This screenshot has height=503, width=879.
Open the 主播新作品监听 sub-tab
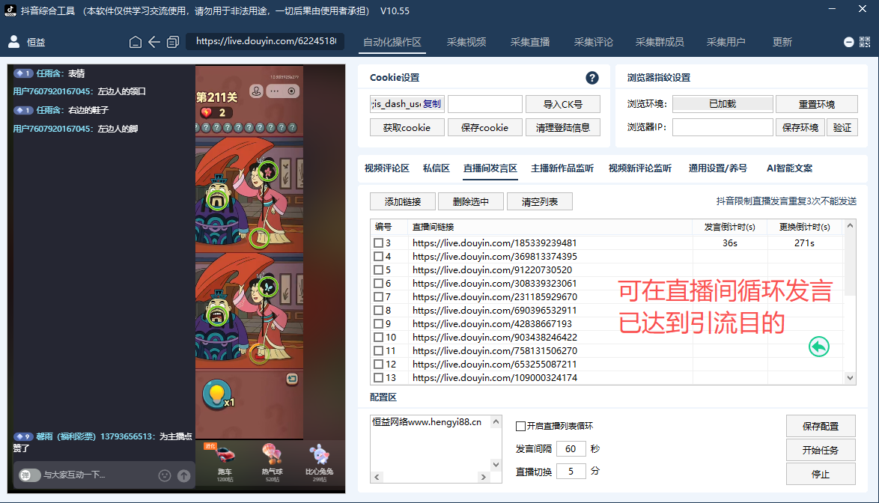pos(562,168)
